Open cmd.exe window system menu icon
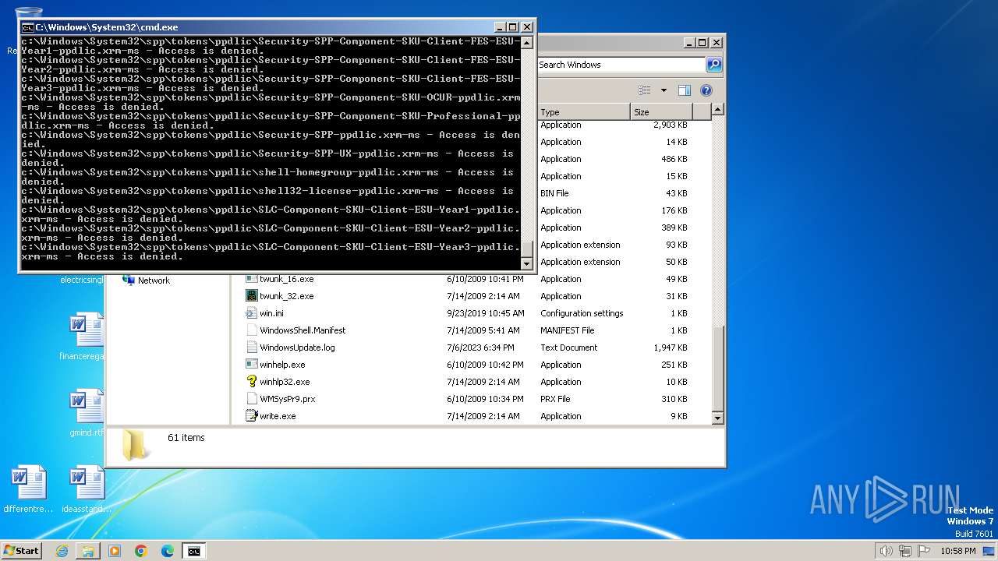 tap(27, 27)
